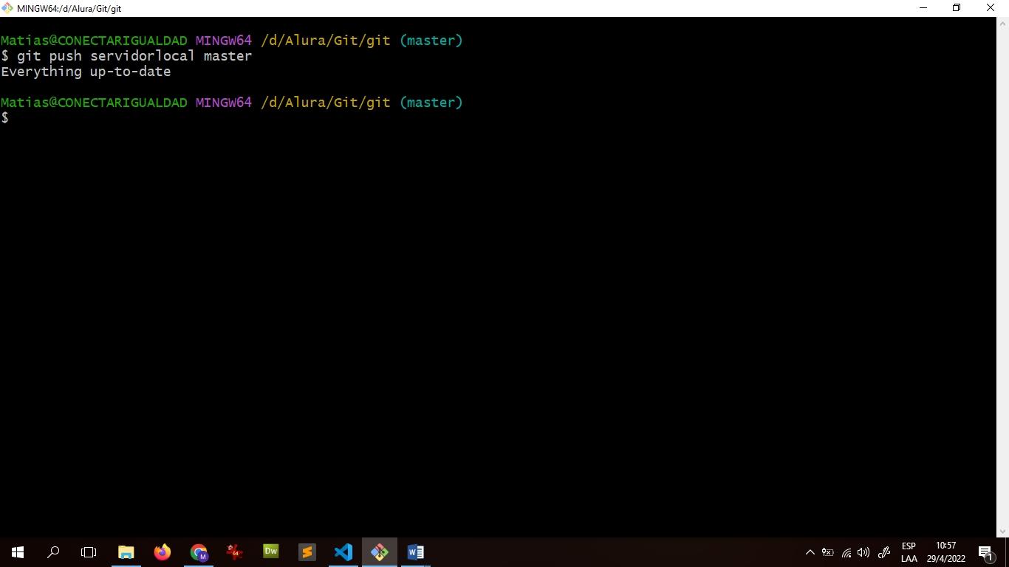Switch to Google Chrome on the taskbar
The image size is (1009, 567).
(199, 552)
